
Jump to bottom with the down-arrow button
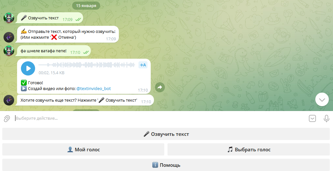(322, 100)
